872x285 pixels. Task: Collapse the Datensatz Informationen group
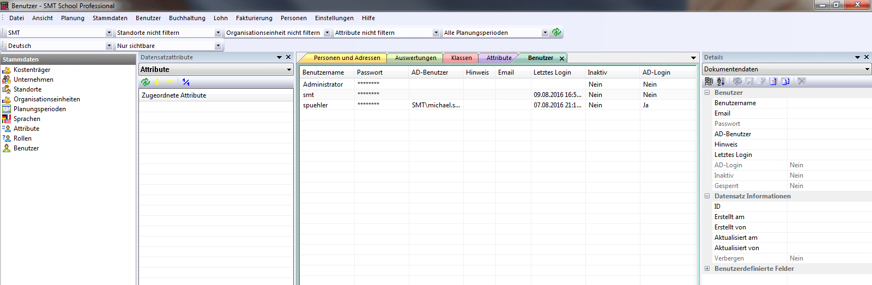707,196
